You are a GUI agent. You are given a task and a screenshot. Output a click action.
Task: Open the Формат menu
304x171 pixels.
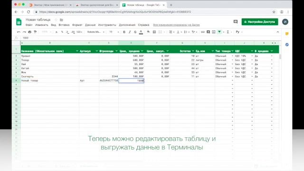pos(77,25)
